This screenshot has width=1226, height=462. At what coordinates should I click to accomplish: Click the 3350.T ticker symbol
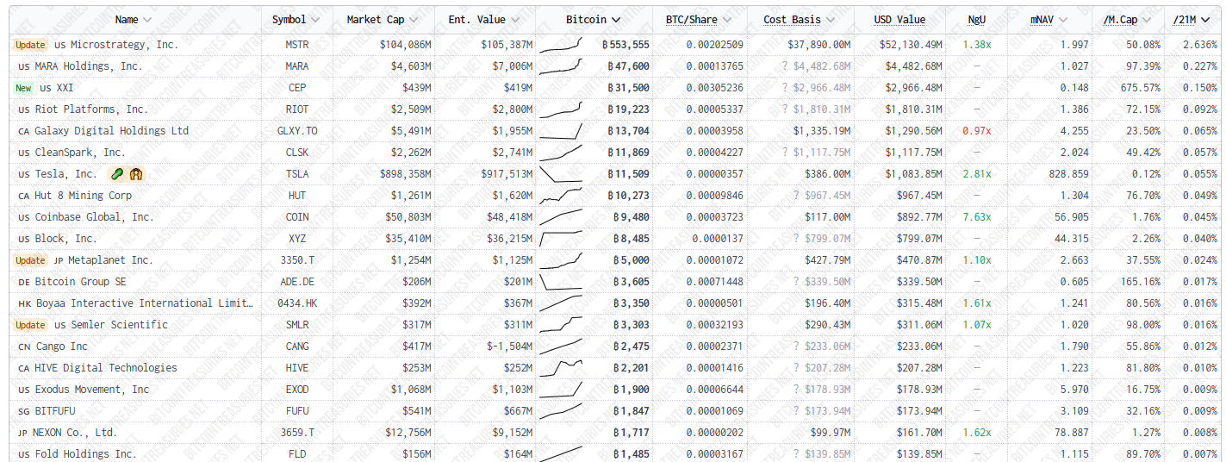coord(297,260)
